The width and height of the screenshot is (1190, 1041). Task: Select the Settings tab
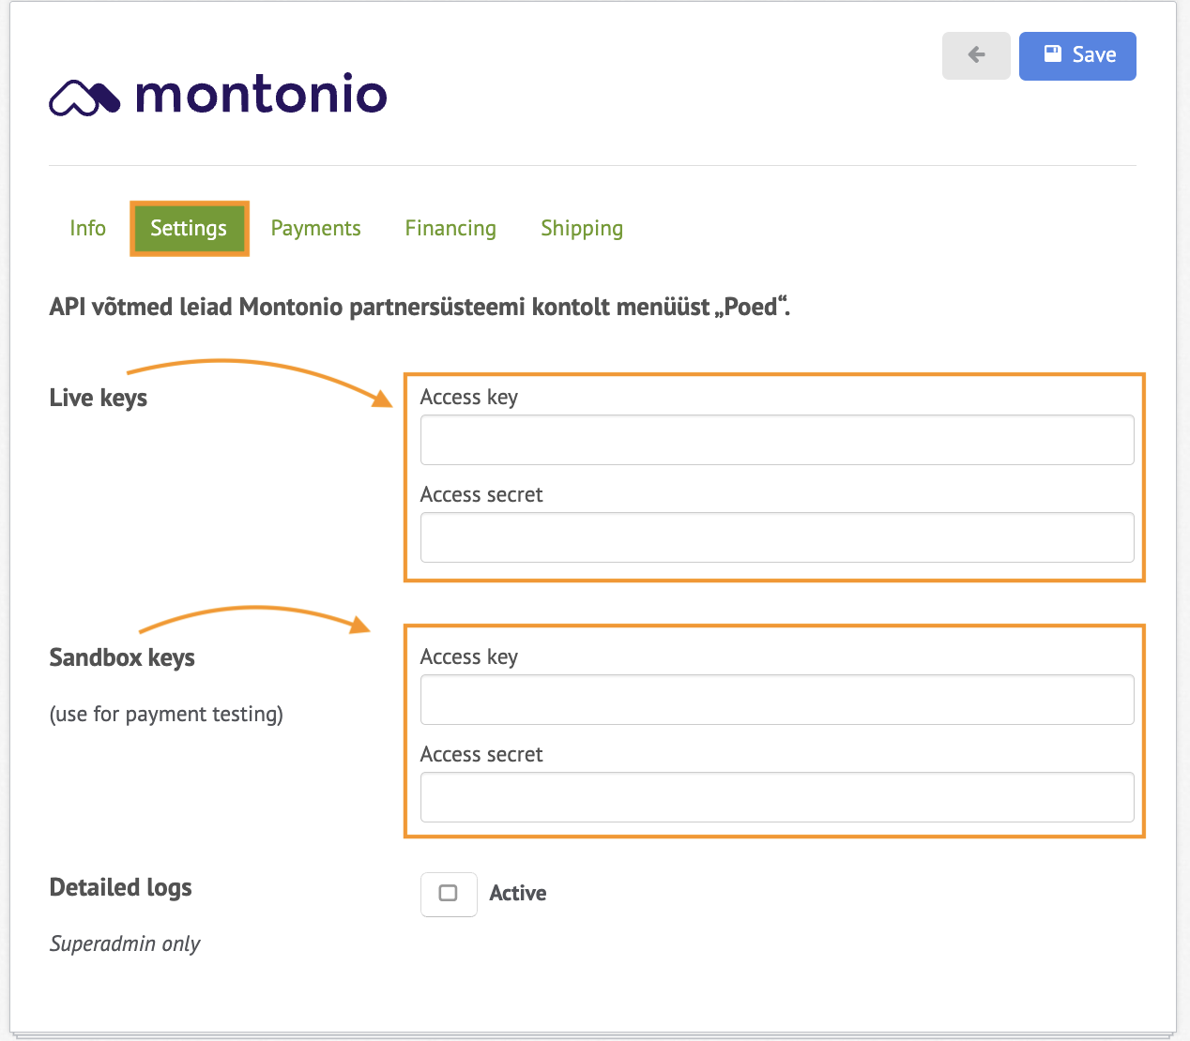tap(189, 228)
